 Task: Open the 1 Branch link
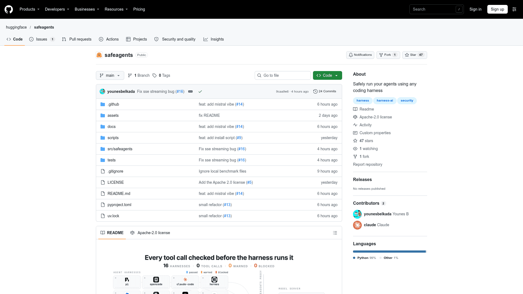click(x=139, y=75)
